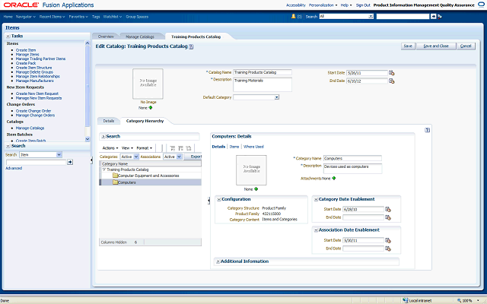
Task: Switch to the Manage Catalog tab
Action: [x=140, y=36]
